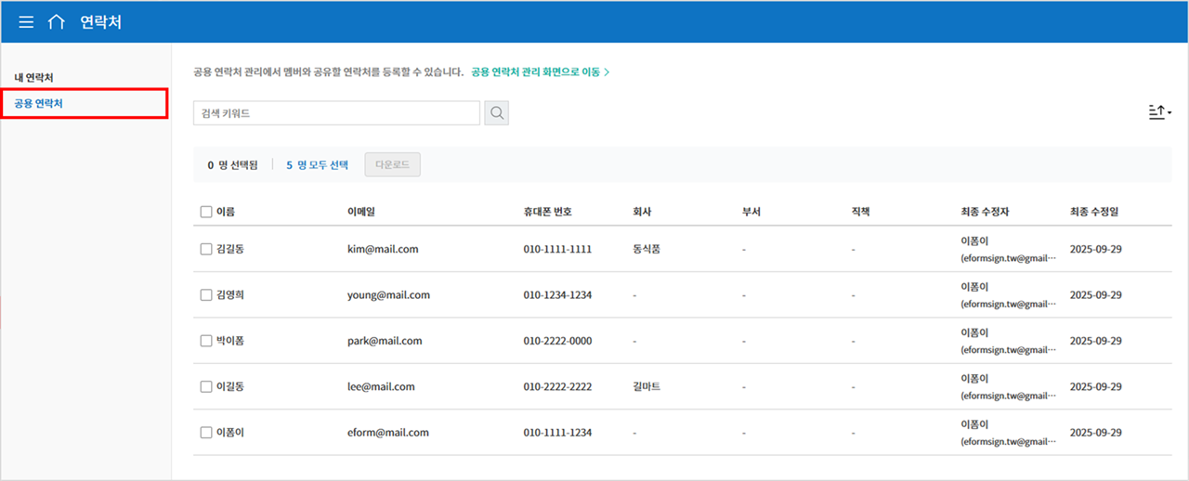Screen dimensions: 1189x481
Task: Select the 김영희 contact checkbox
Action: [x=206, y=295]
